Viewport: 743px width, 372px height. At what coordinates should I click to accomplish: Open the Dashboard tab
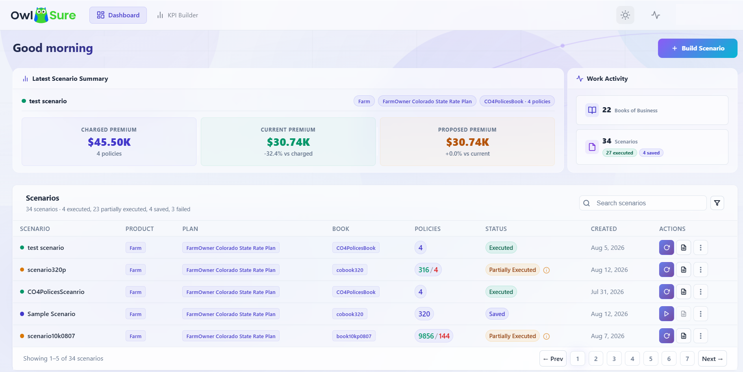click(118, 15)
